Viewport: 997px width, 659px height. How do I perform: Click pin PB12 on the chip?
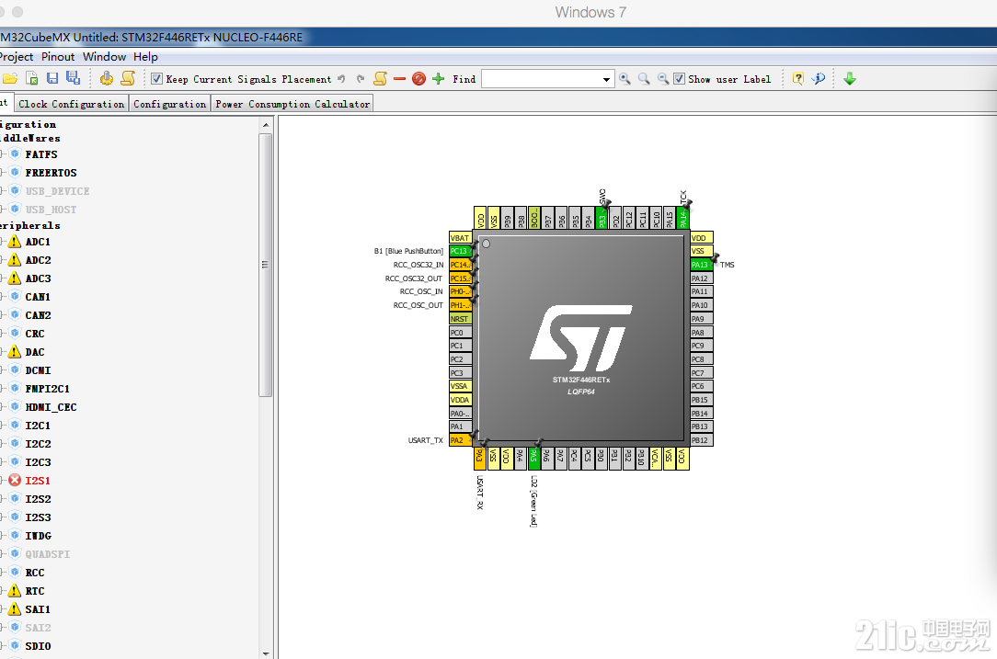[x=702, y=439]
